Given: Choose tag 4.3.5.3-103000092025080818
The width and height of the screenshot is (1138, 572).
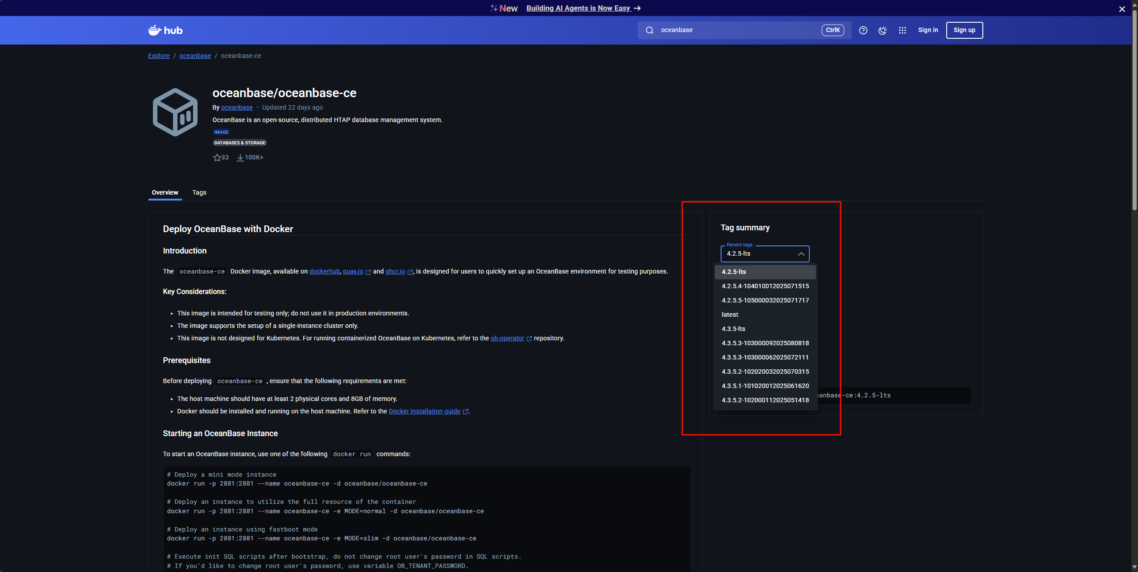Looking at the screenshot, I should click(765, 343).
